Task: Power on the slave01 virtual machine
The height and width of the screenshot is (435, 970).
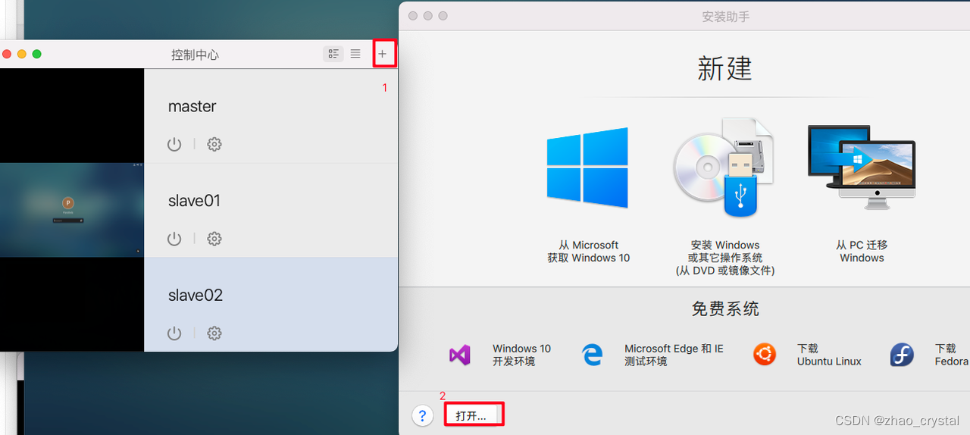Action: (x=174, y=239)
